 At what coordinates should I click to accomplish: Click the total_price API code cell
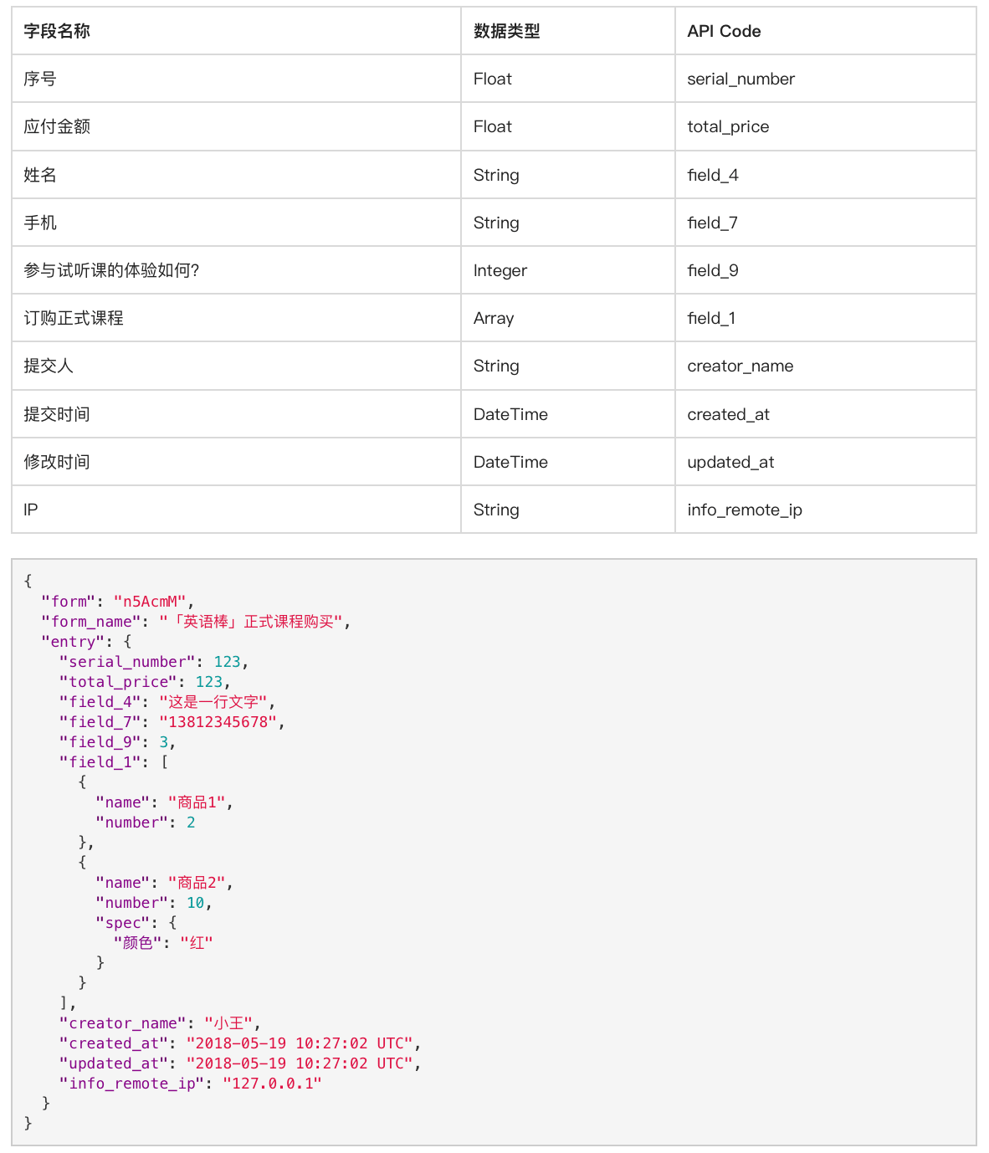point(728,127)
